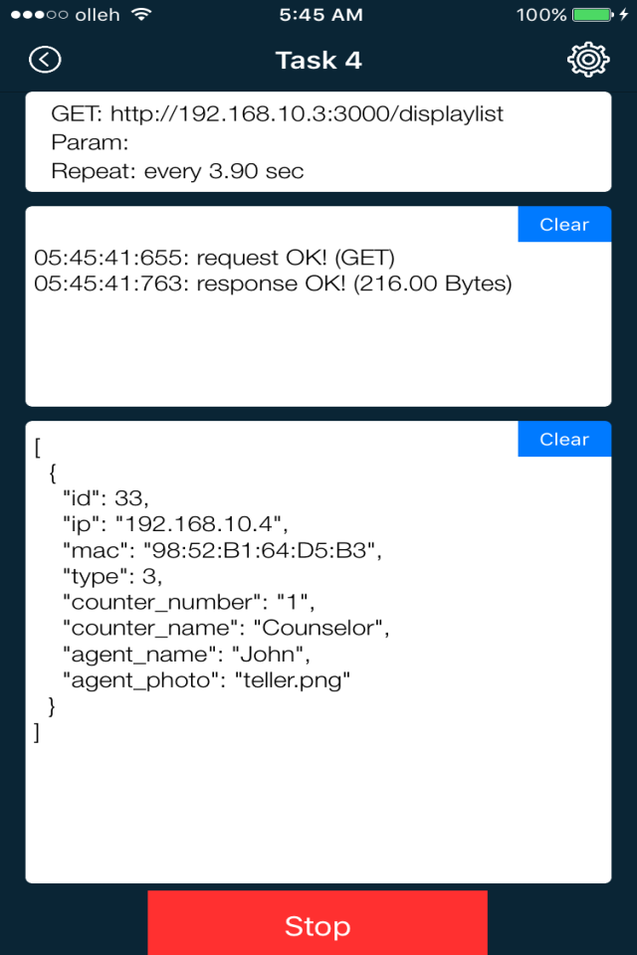
Task: Clear the request log panel
Action: (x=564, y=225)
